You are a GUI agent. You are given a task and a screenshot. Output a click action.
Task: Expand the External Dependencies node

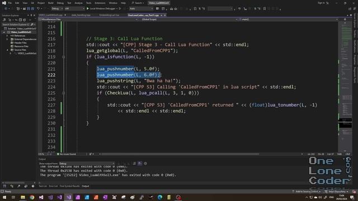[7, 39]
